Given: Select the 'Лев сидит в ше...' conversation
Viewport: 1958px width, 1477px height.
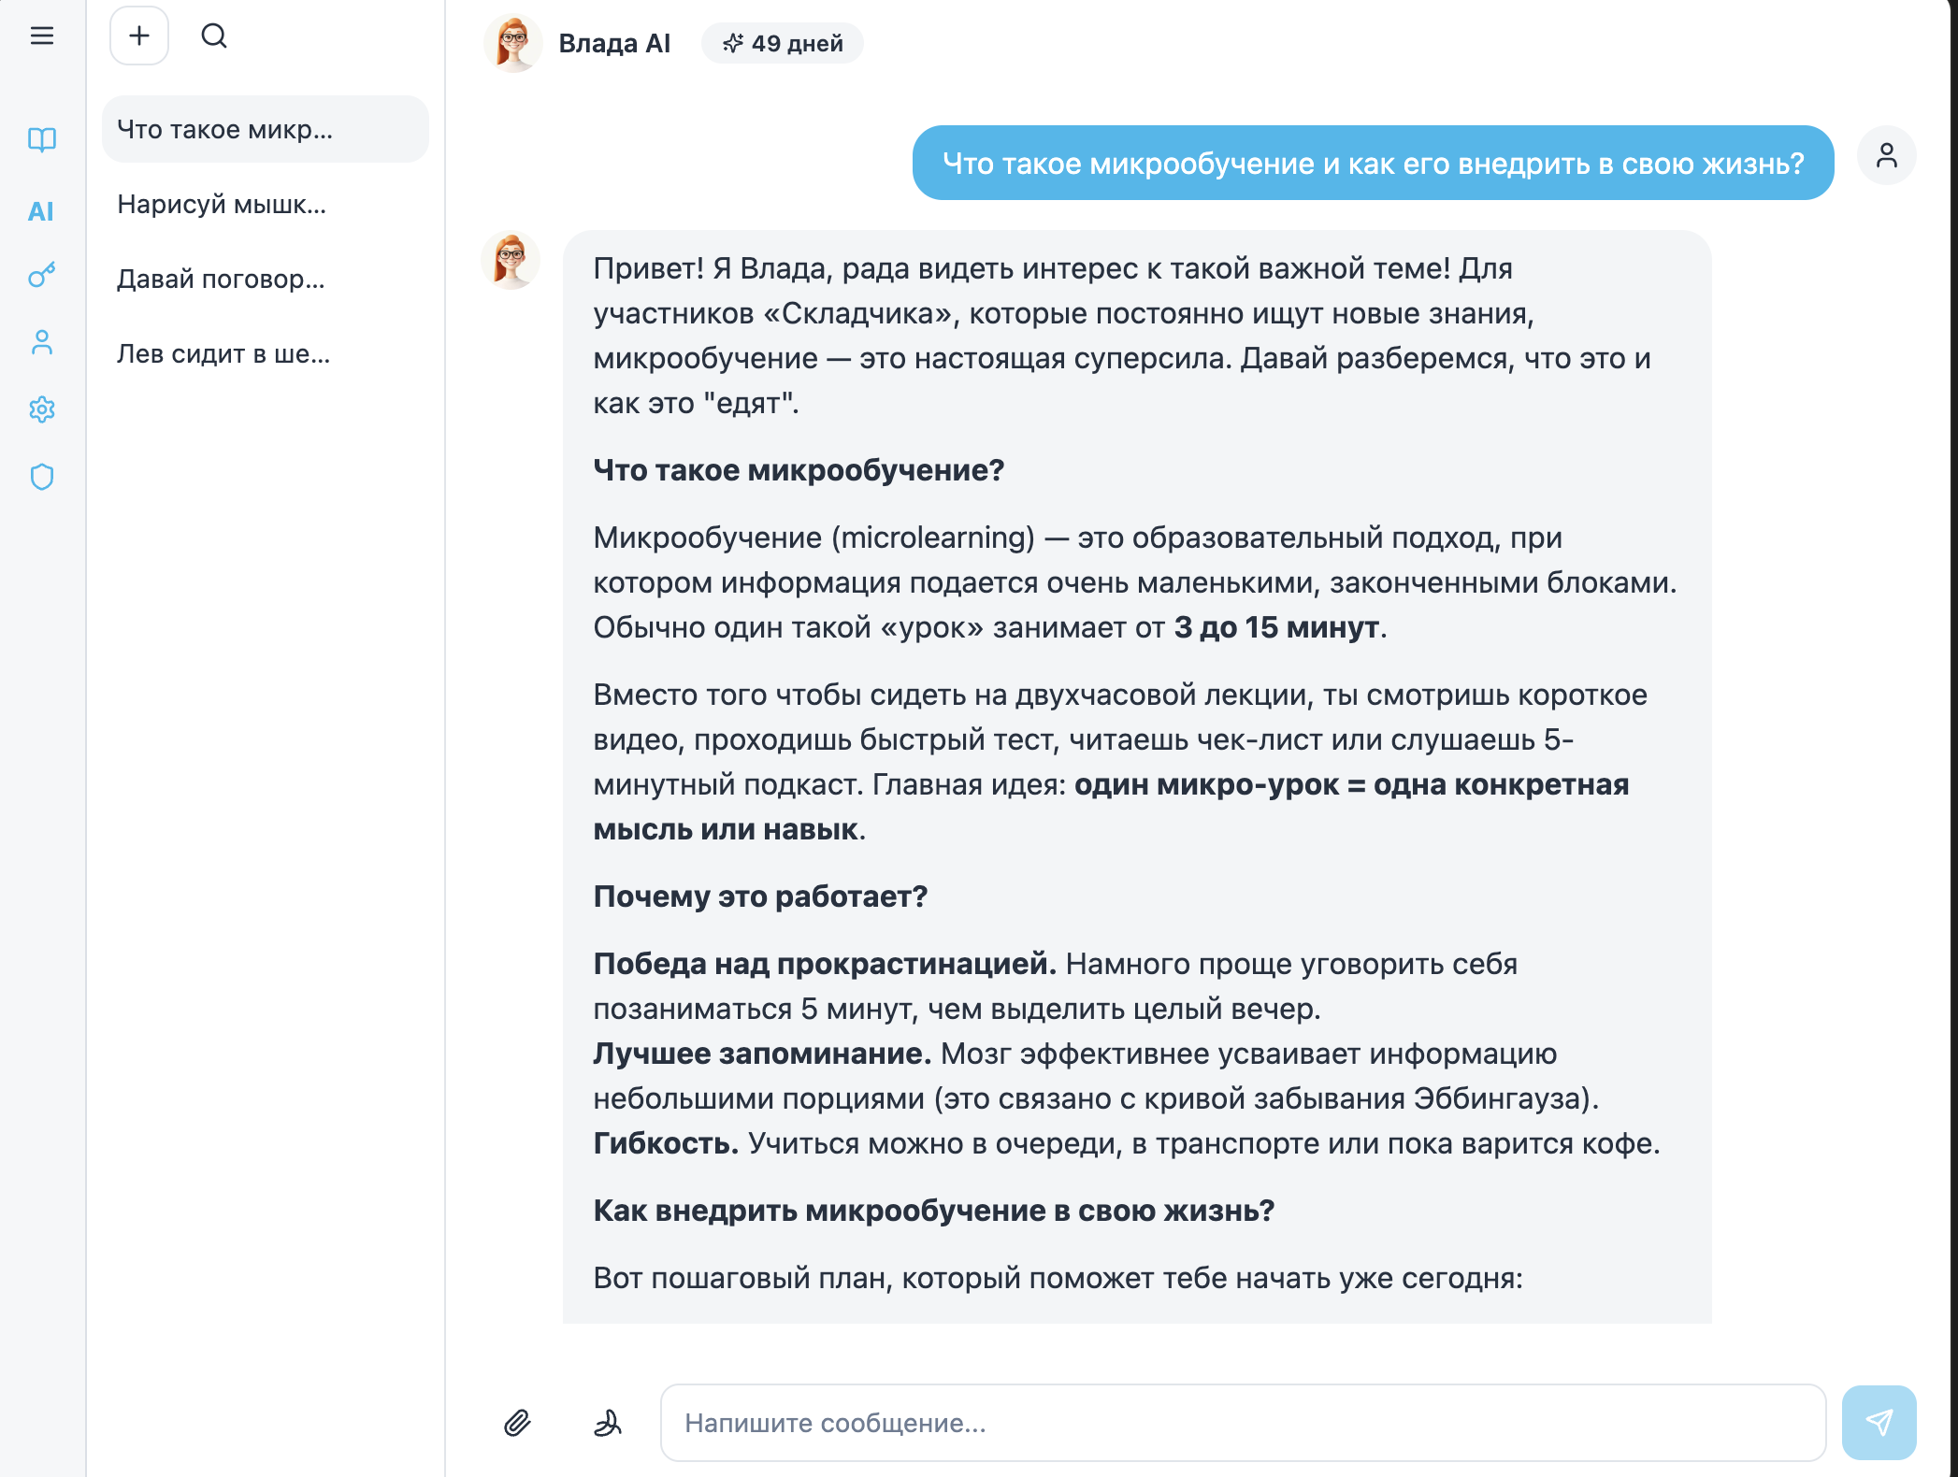Looking at the screenshot, I should coord(266,353).
